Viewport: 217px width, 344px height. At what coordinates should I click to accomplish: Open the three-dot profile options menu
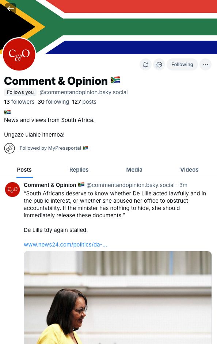click(205, 64)
